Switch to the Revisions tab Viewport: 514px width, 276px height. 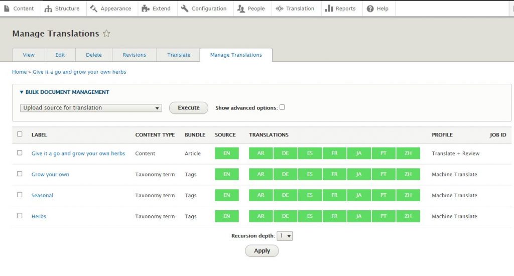click(x=134, y=55)
